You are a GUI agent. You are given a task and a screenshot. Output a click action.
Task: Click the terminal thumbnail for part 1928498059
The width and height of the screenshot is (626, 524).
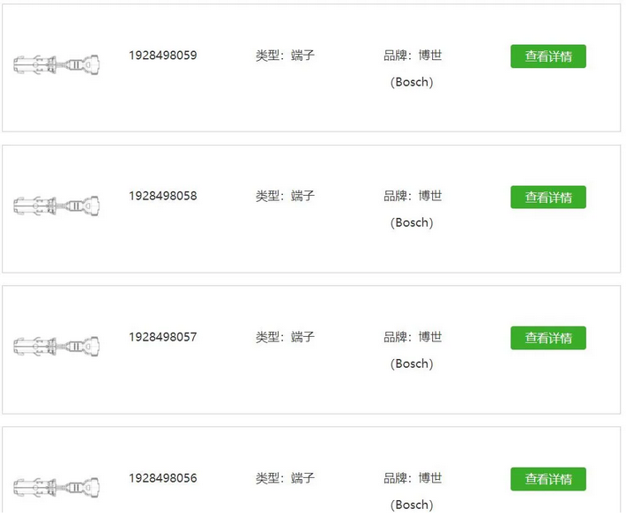tap(56, 64)
